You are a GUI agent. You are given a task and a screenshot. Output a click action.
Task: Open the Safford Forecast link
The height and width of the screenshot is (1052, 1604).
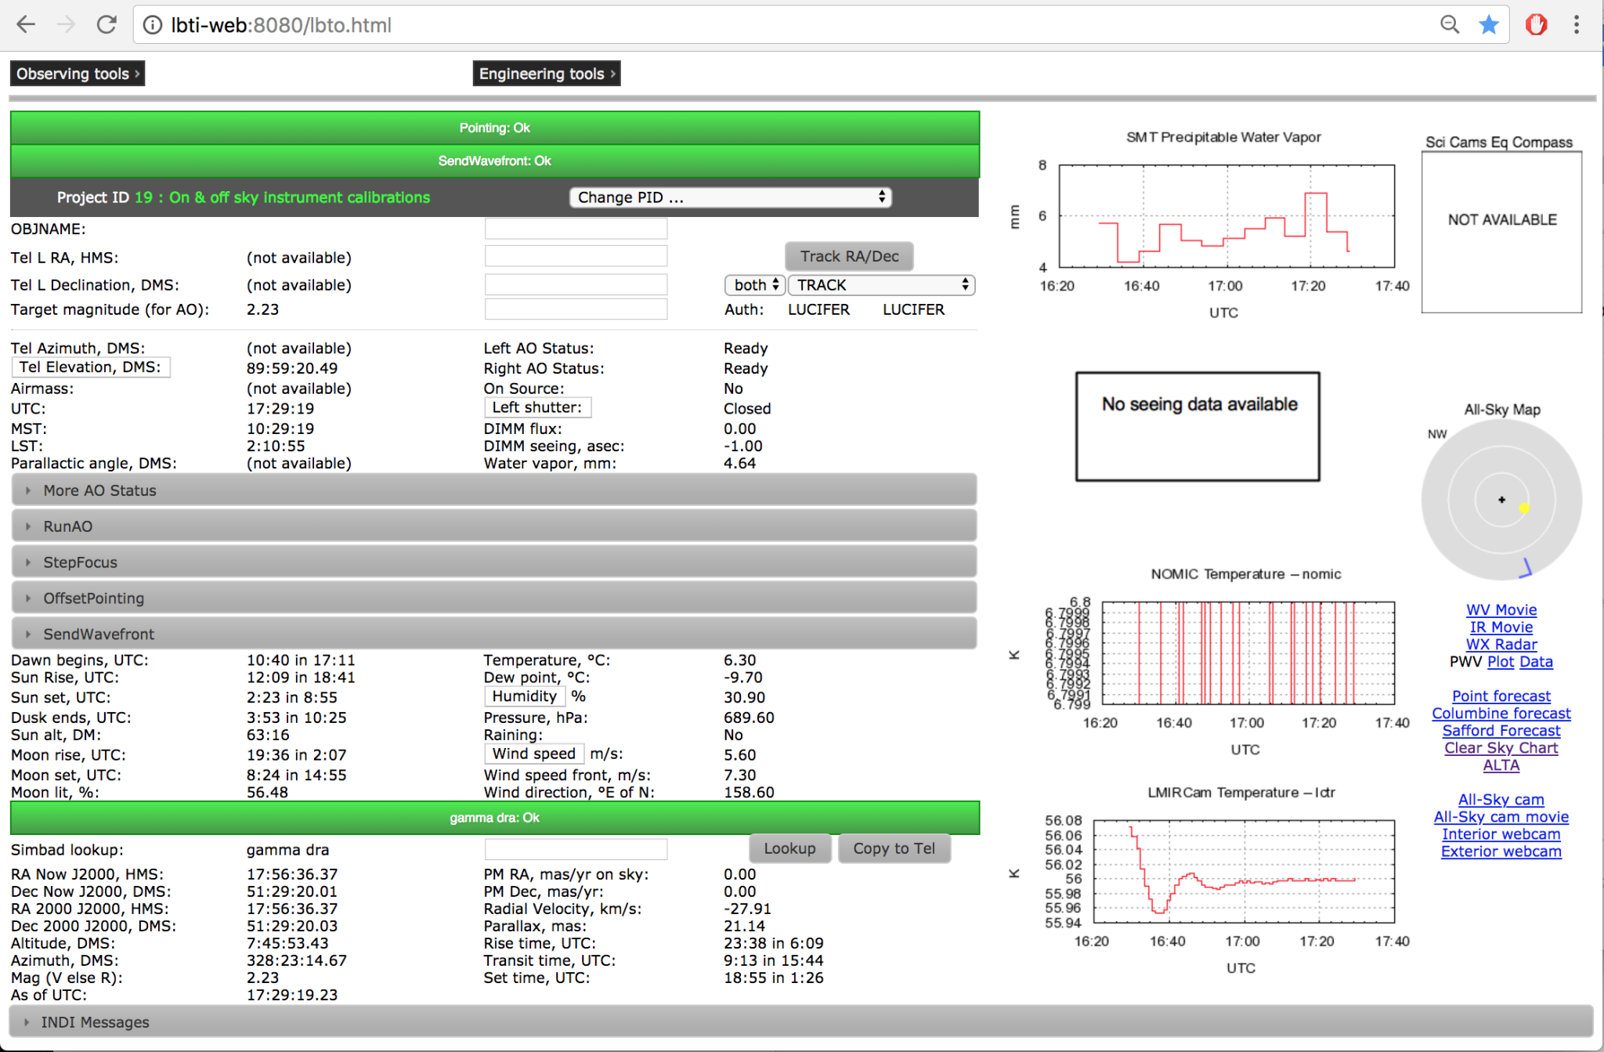(1501, 730)
